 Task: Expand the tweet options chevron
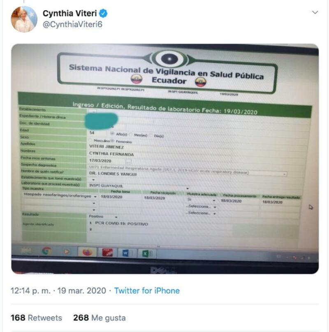click(315, 12)
